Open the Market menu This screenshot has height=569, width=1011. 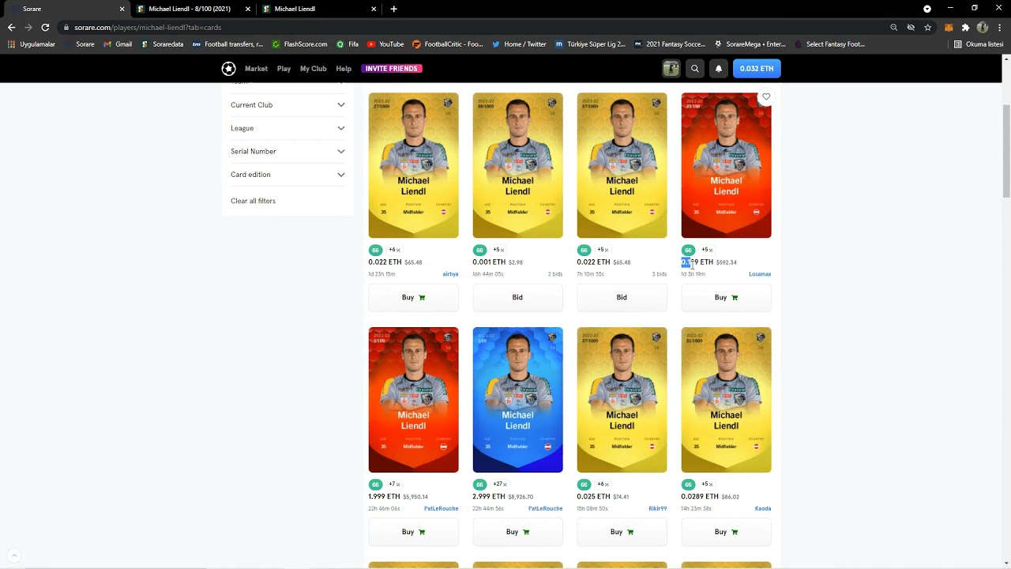[x=256, y=69]
